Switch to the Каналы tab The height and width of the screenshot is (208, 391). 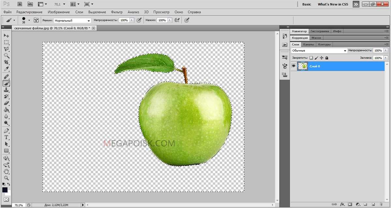(x=308, y=44)
